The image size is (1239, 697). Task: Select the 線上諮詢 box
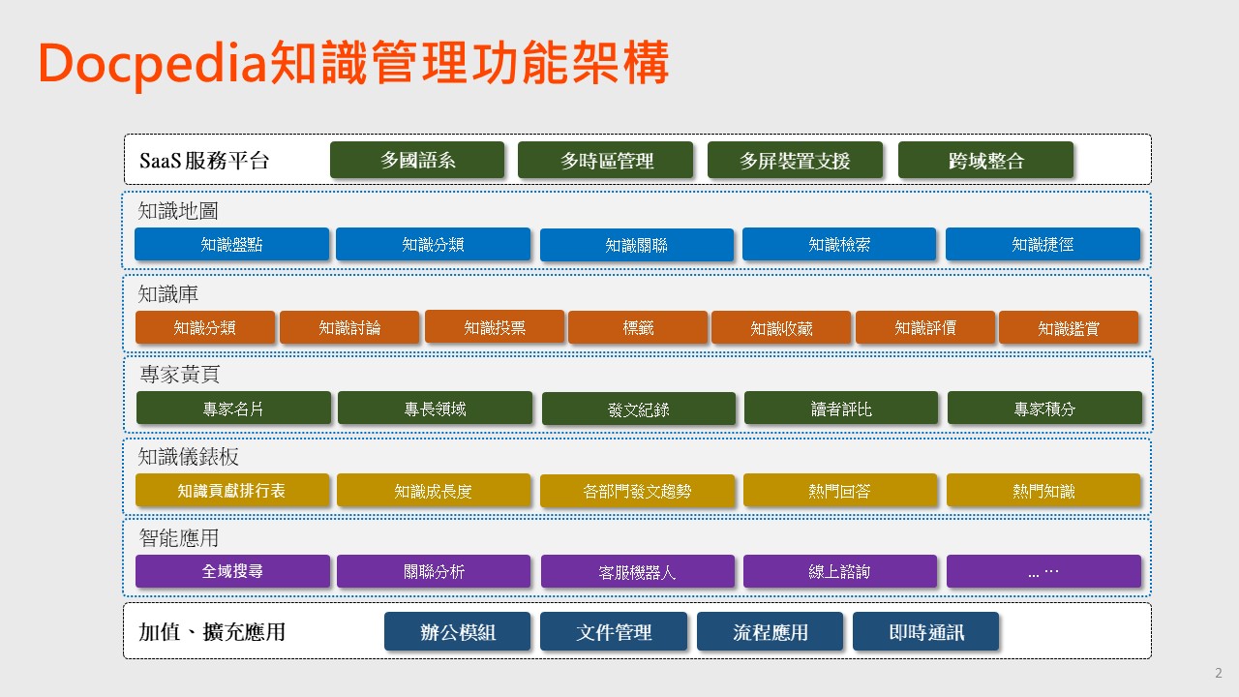pyautogui.click(x=840, y=571)
